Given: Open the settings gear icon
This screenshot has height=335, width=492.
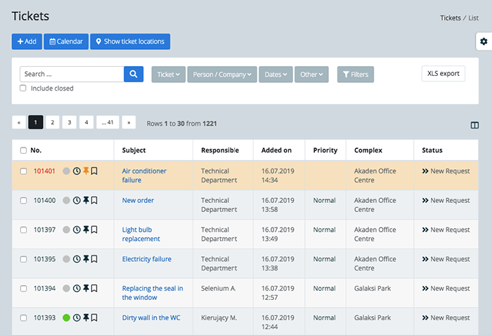Looking at the screenshot, I should point(484,41).
